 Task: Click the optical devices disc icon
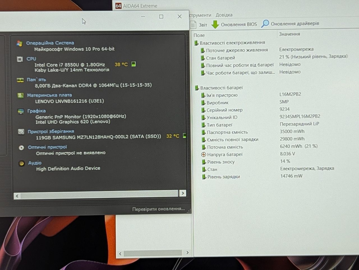click(x=21, y=147)
